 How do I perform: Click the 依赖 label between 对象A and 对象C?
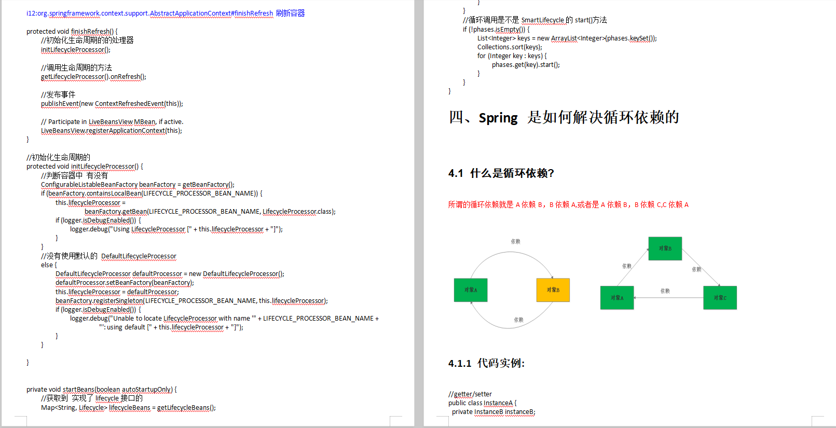tap(665, 291)
